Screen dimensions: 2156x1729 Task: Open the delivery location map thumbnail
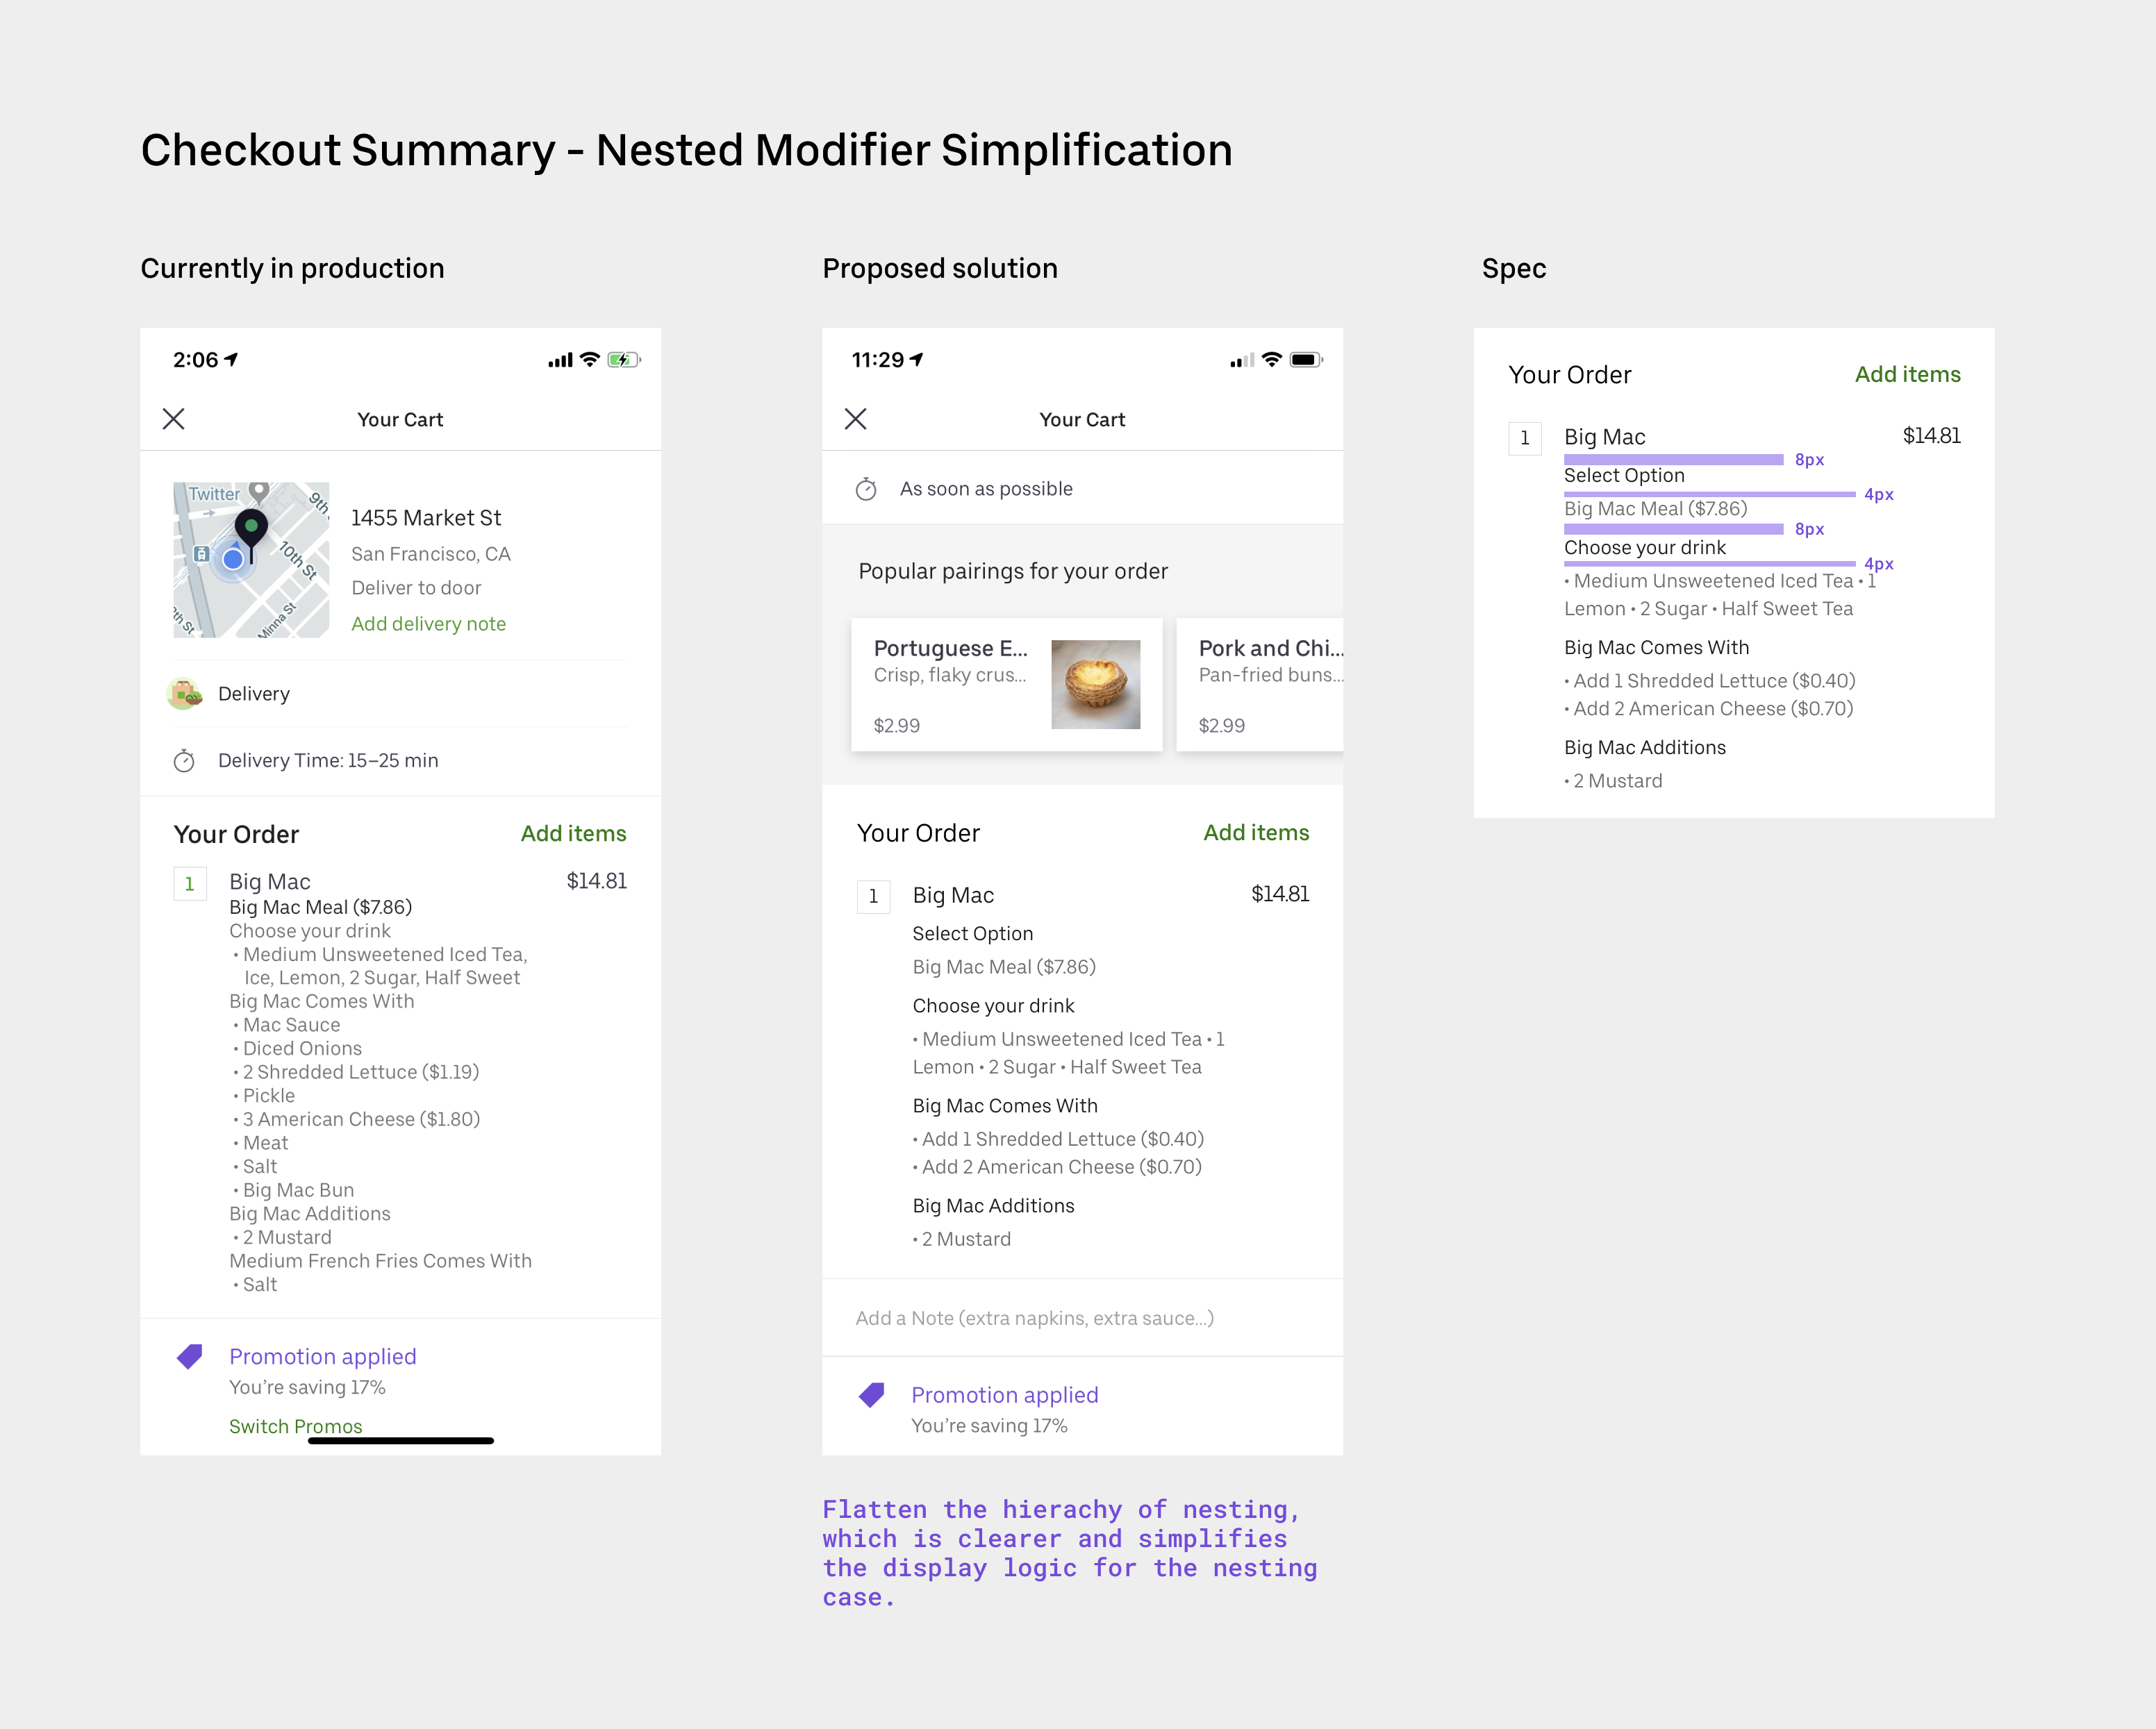pyautogui.click(x=251, y=560)
